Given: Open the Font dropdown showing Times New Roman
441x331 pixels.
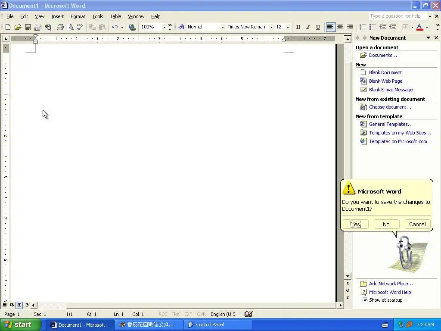Looking at the screenshot, I should point(271,27).
